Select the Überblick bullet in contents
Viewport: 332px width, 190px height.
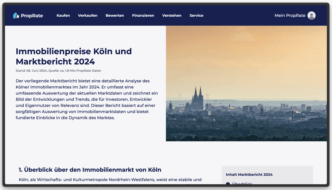click(228, 183)
